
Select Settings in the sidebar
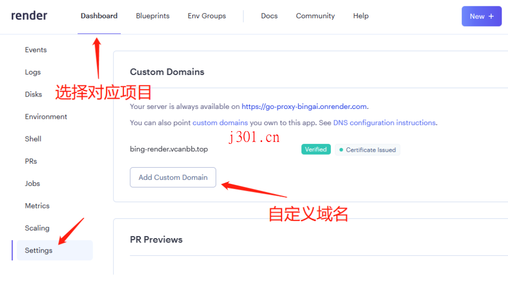click(x=54, y=250)
